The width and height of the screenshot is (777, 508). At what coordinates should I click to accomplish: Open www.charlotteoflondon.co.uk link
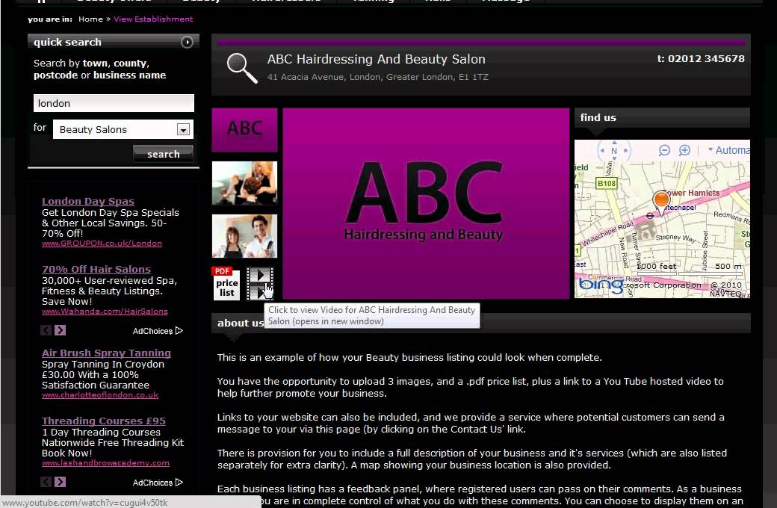[100, 395]
